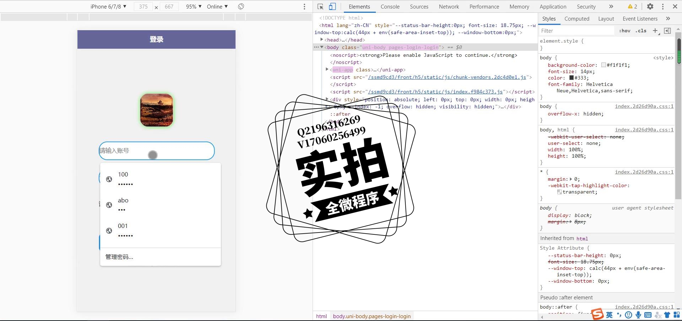Image resolution: width=682 pixels, height=321 pixels.
Task: Expand margin shorthand property triangle
Action: (571, 179)
